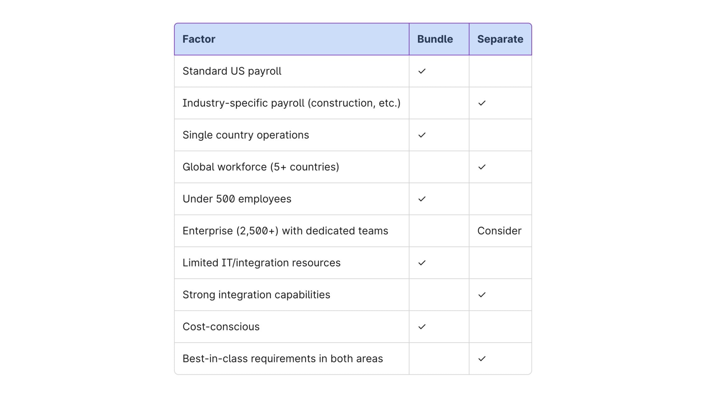Click the Separate checkmark for Industry-specific payroll
This screenshot has height=396, width=704.
click(482, 103)
